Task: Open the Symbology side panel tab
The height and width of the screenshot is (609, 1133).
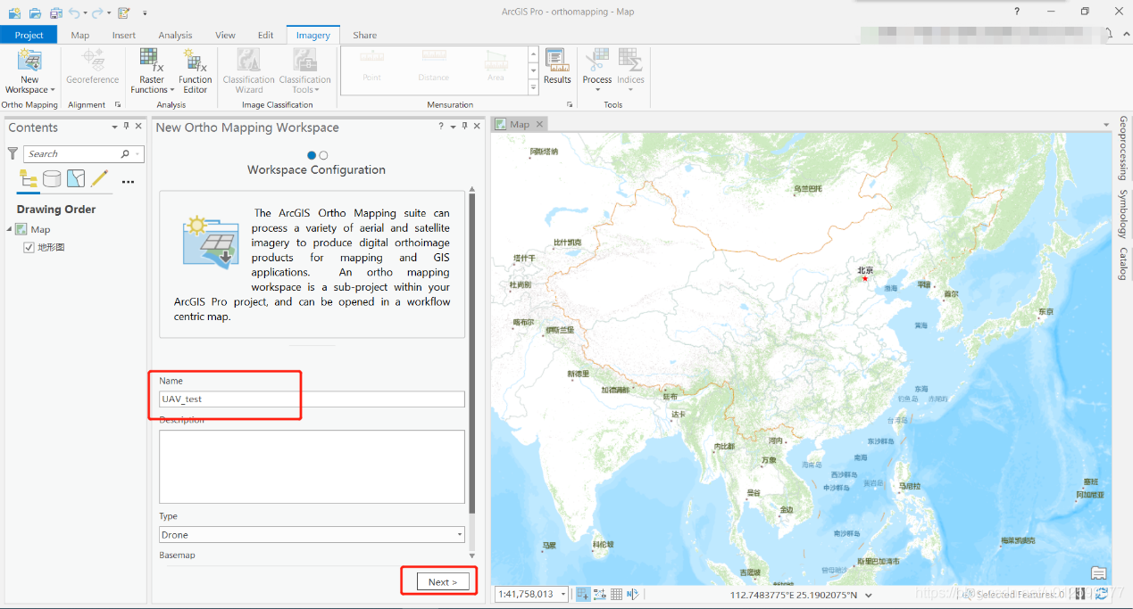Action: pos(1123,214)
